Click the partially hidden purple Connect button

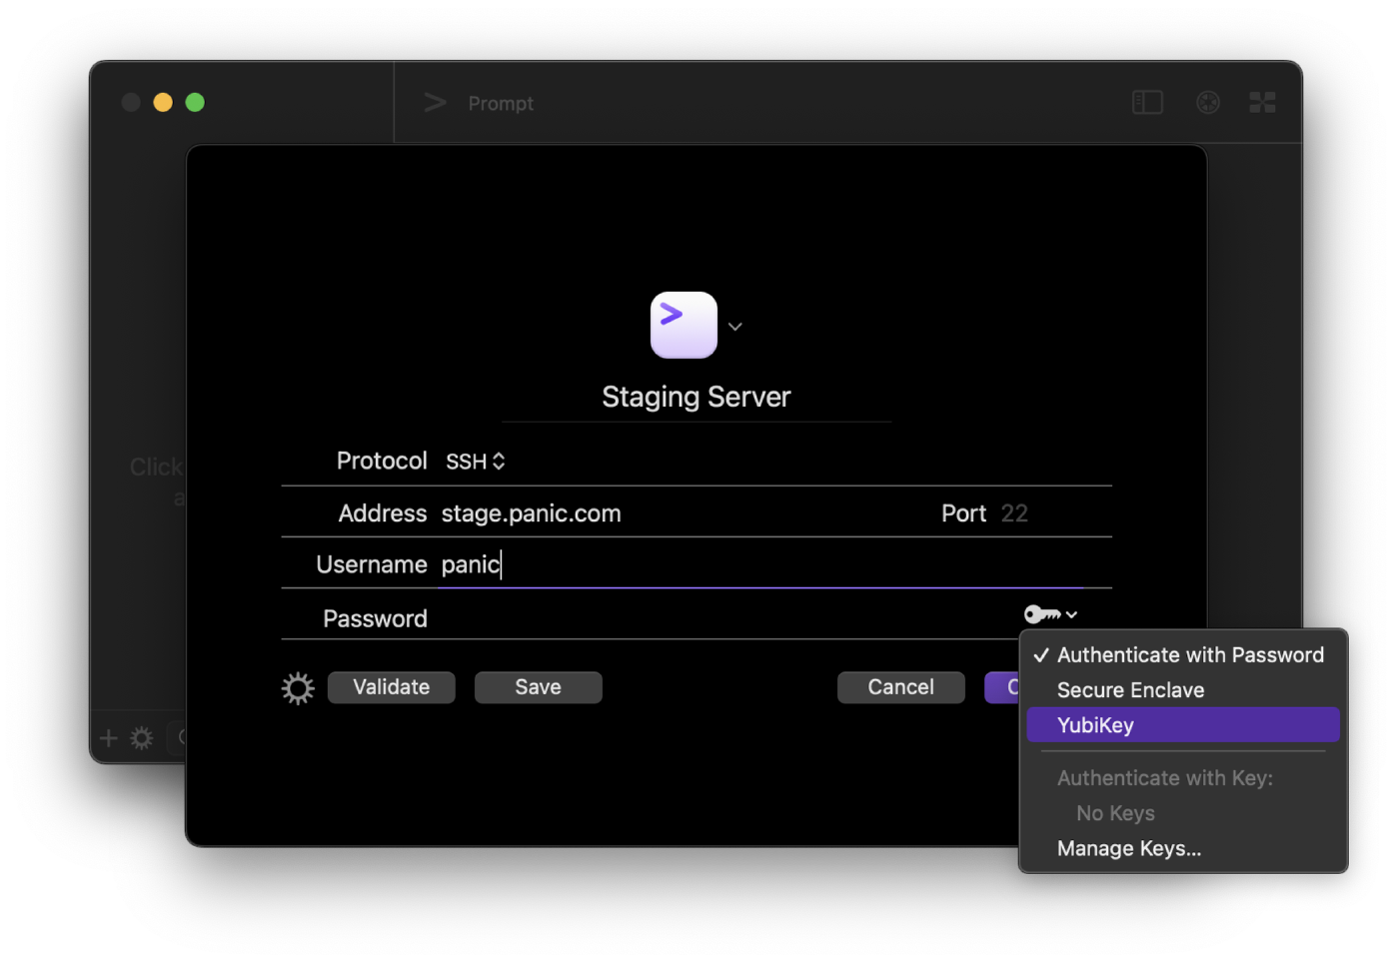point(1002,687)
